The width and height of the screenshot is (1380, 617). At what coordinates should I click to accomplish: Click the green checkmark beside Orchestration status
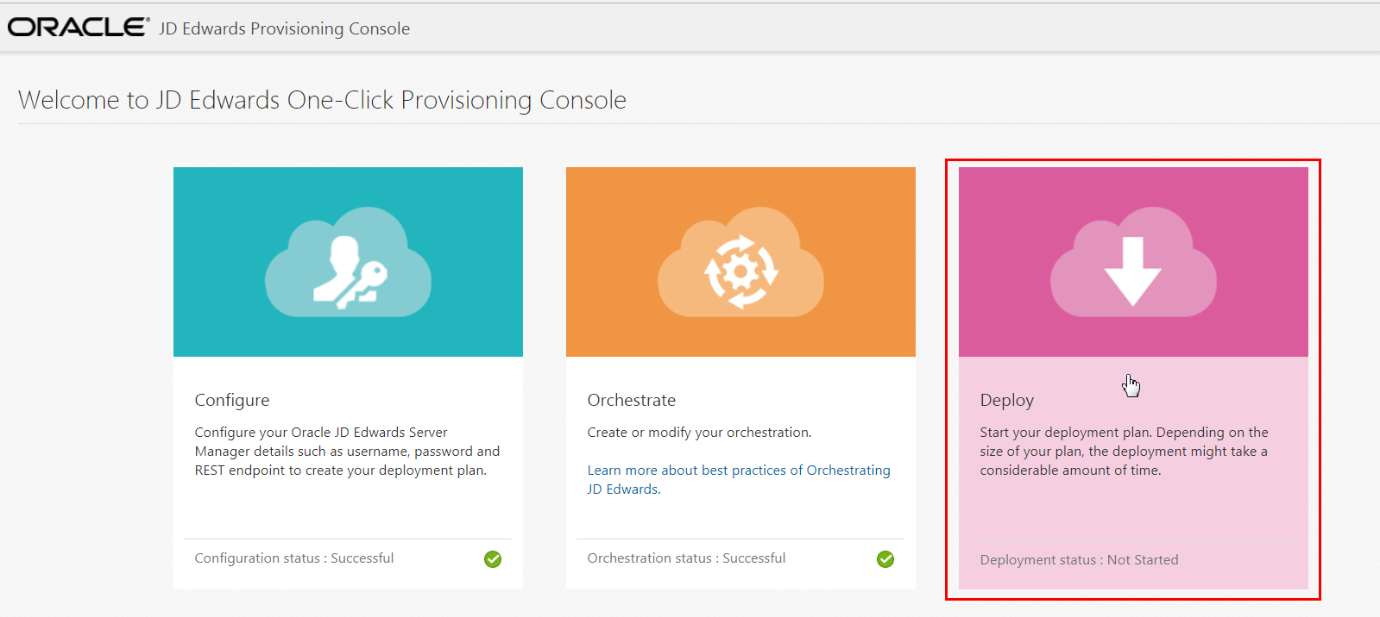(885, 559)
